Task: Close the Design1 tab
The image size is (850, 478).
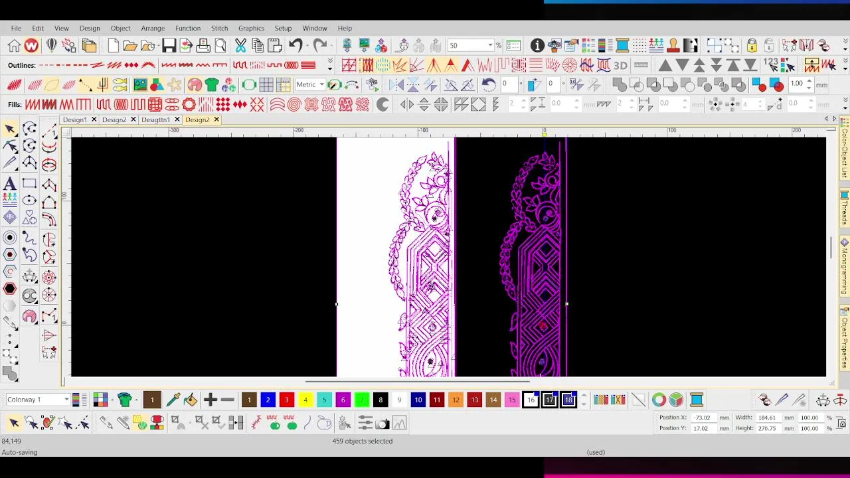Action: [x=94, y=119]
